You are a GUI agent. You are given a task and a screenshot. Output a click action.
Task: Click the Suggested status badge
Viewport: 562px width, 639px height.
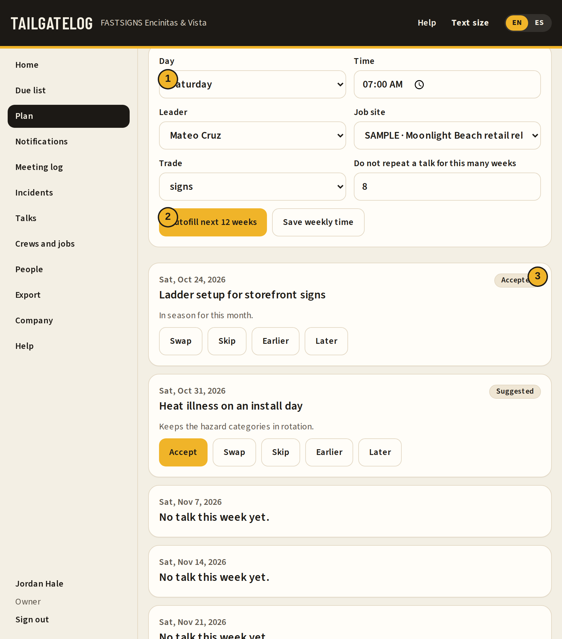point(515,391)
